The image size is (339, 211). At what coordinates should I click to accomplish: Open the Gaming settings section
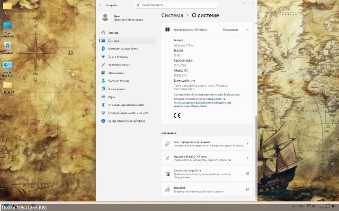pyautogui.click(x=111, y=97)
